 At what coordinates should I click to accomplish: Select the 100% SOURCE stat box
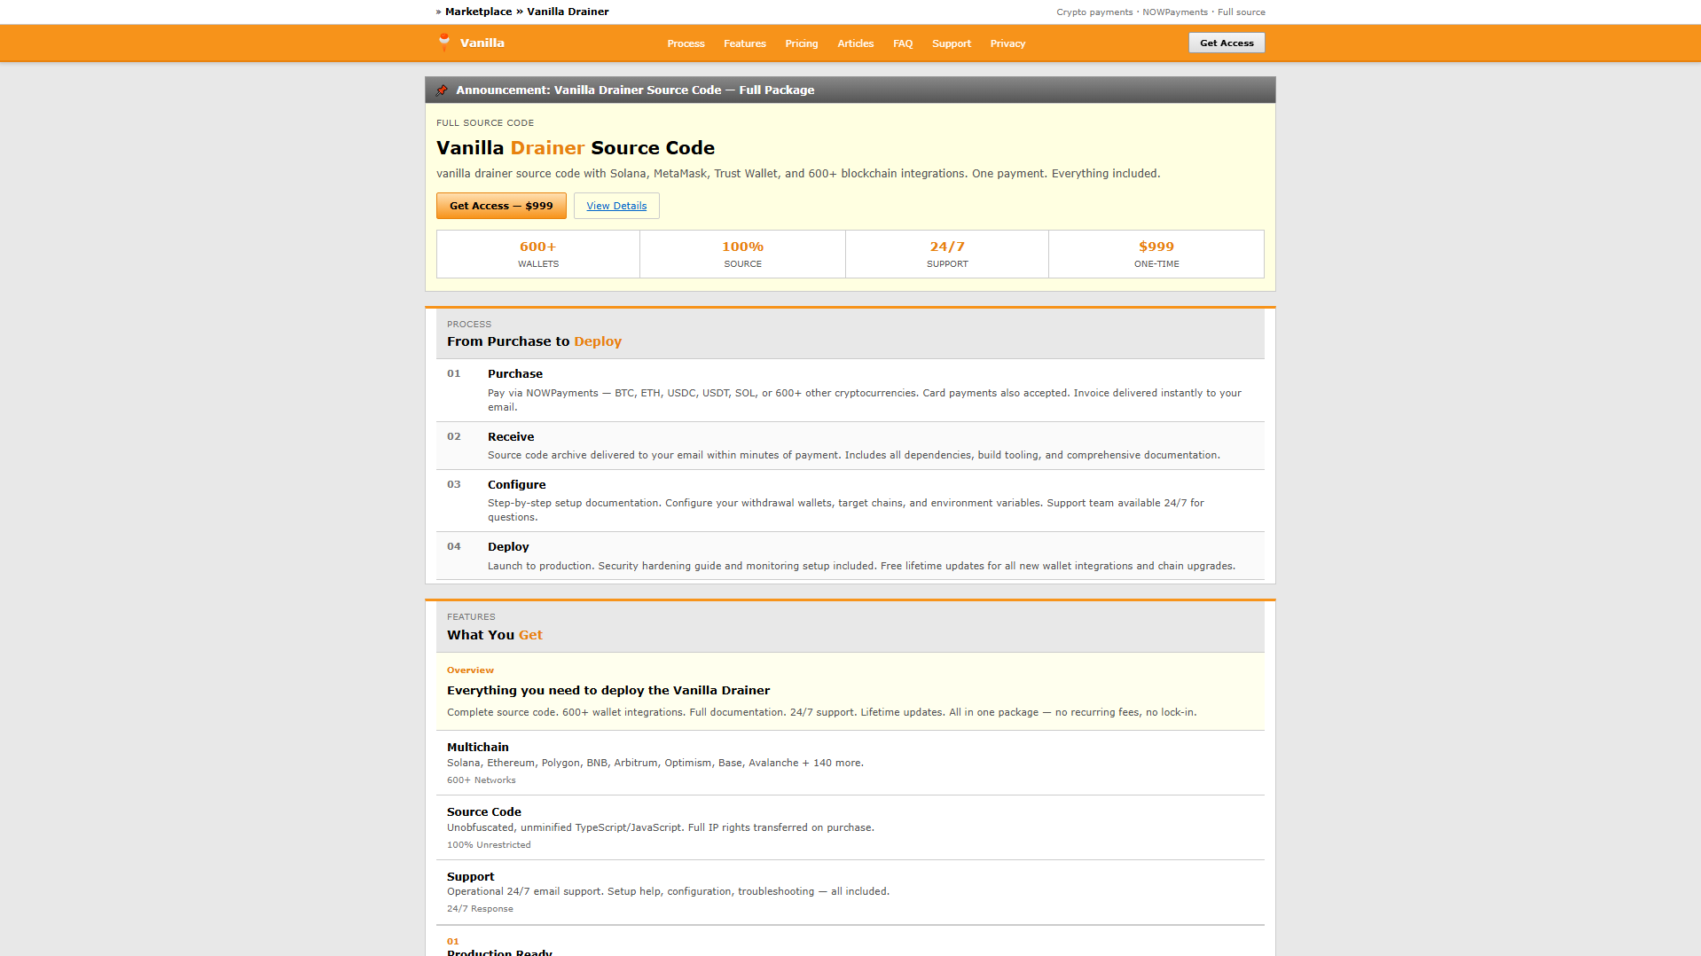(x=742, y=254)
